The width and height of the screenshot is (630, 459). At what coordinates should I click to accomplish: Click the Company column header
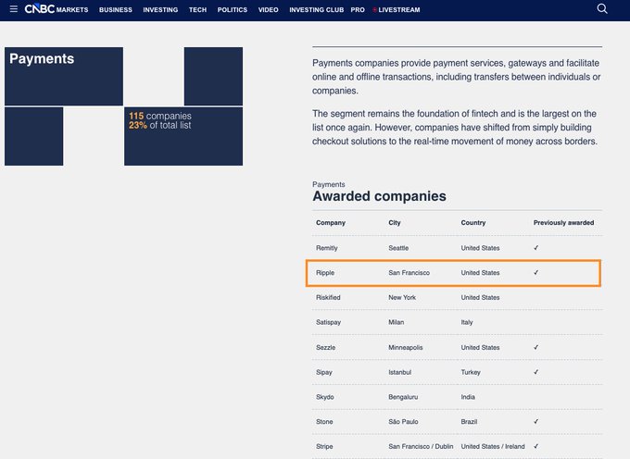tap(331, 223)
